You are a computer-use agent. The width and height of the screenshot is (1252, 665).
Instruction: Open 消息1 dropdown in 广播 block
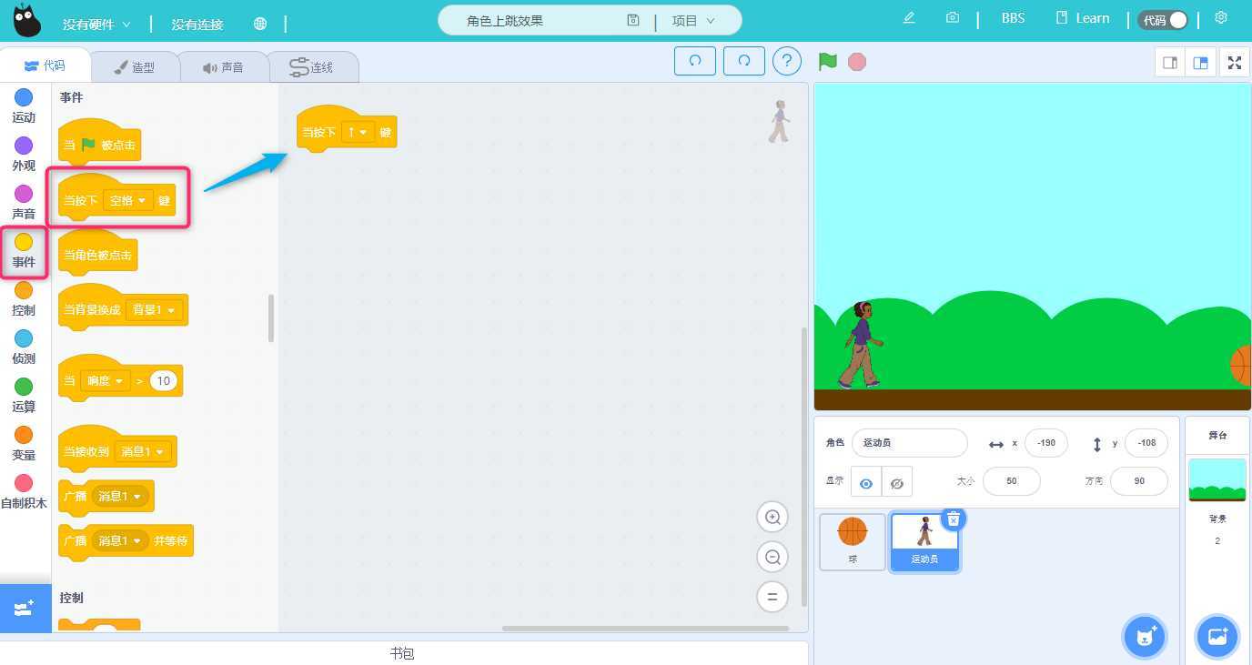[121, 497]
